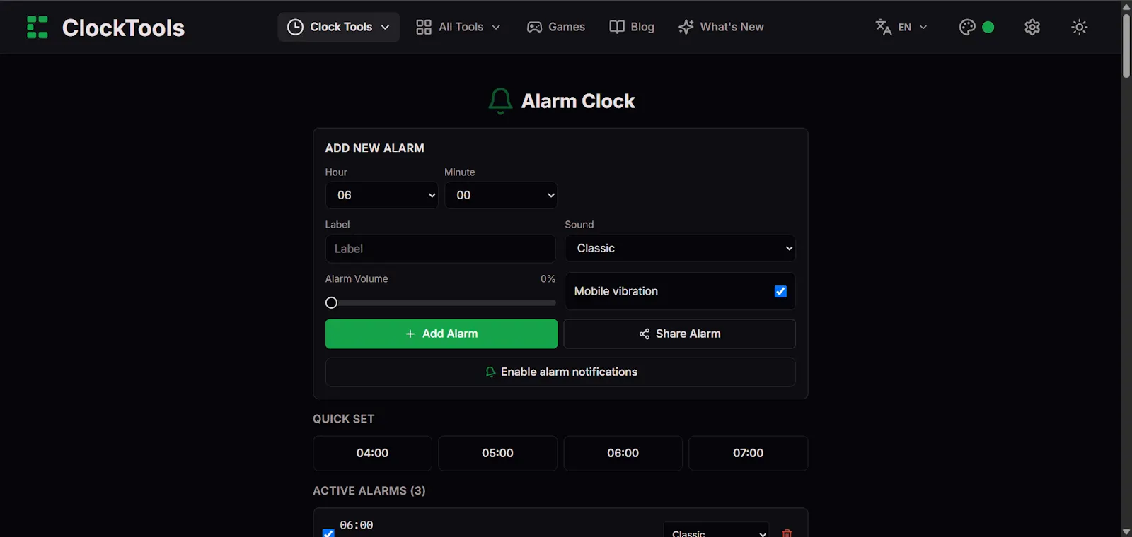Open the Minute dropdown showing 00
Screen dimensions: 1132x537
[501, 195]
